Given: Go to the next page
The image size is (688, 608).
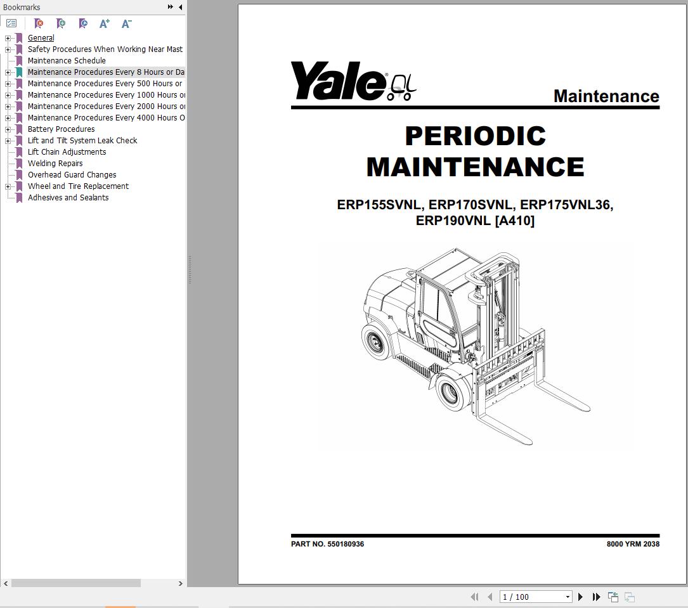Looking at the screenshot, I should click(x=580, y=597).
